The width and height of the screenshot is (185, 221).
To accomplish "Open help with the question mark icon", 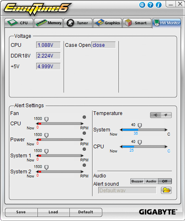I will coord(150,5).
